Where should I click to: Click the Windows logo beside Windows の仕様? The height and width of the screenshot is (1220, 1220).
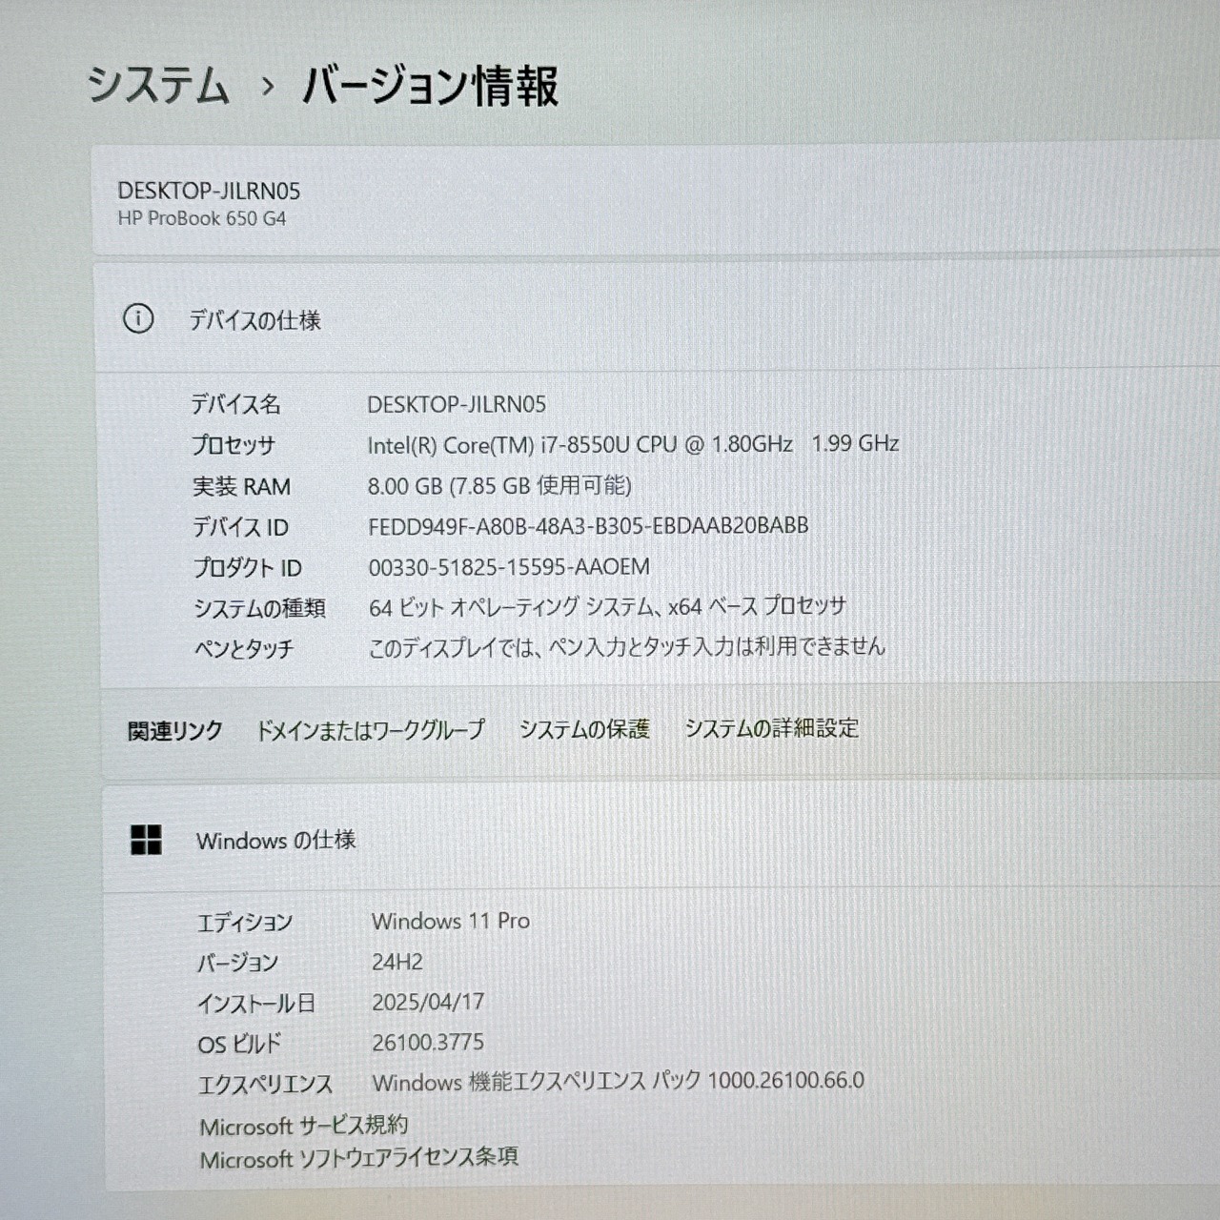(x=145, y=840)
